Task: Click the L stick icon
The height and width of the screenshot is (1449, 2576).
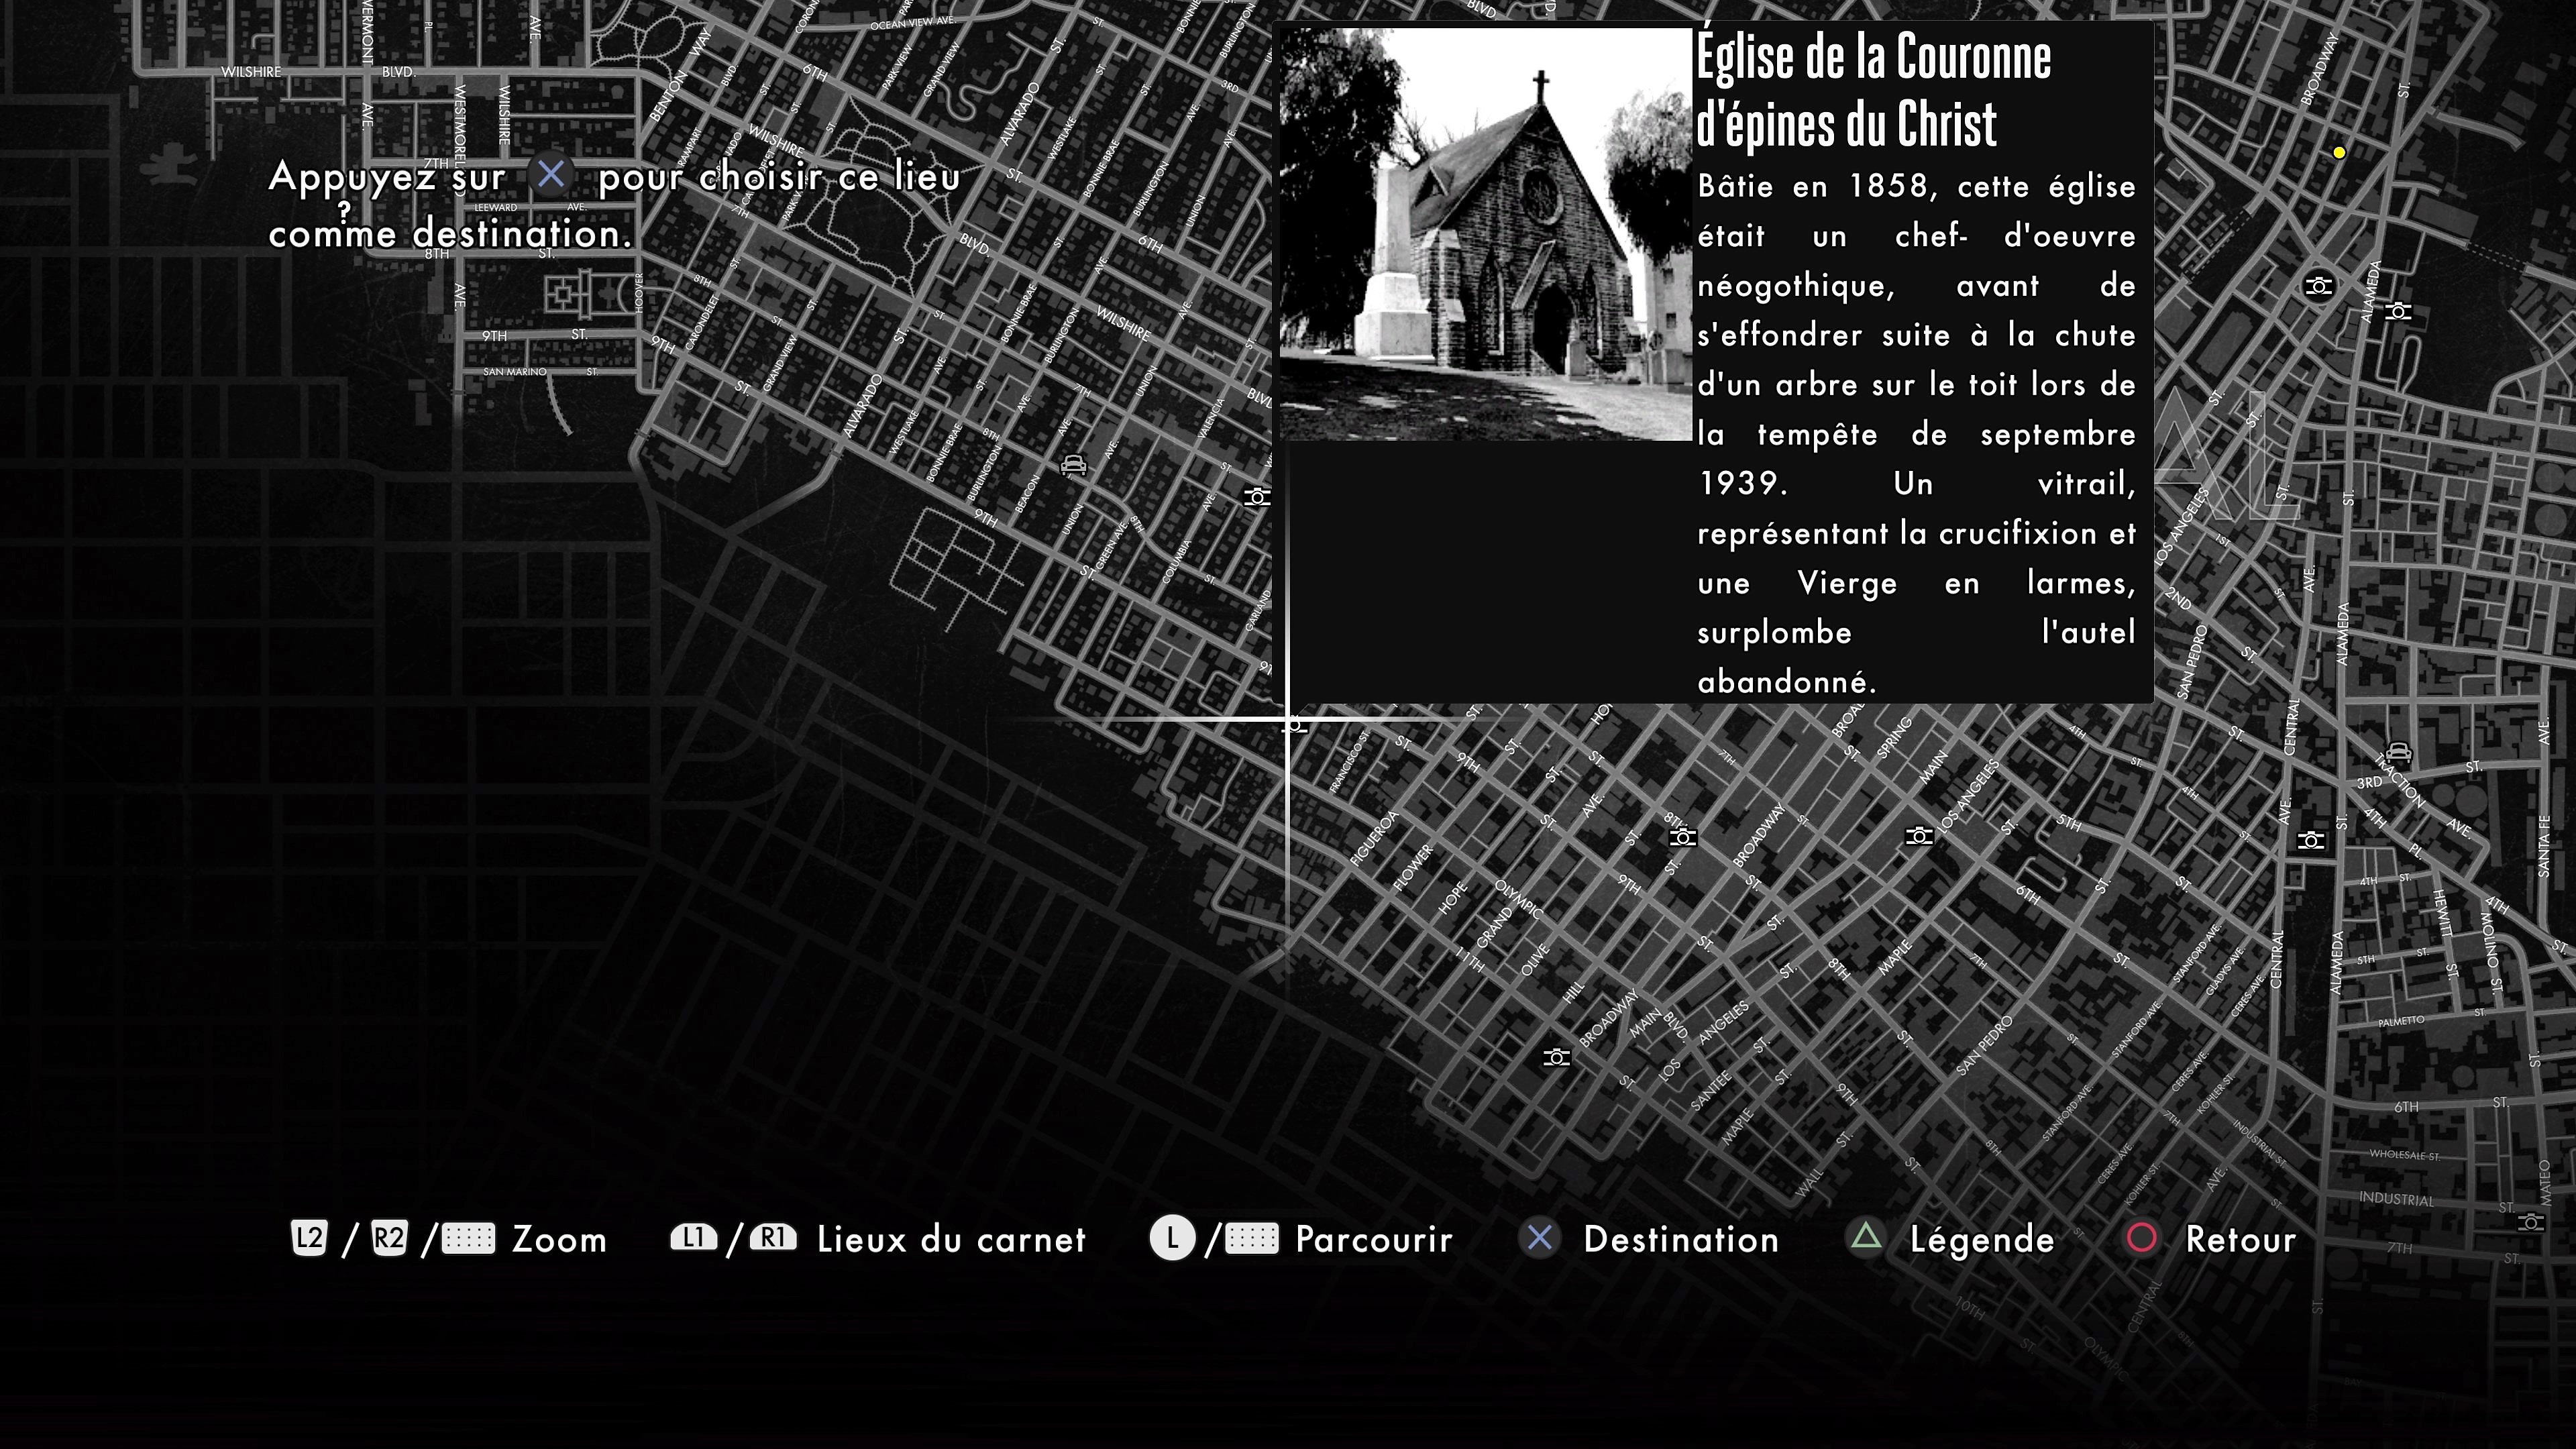Action: click(1172, 1238)
